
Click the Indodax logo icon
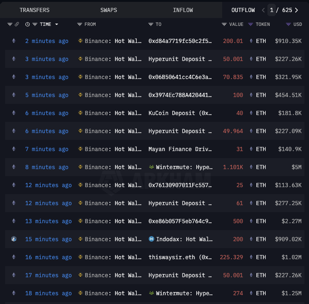coord(151,239)
